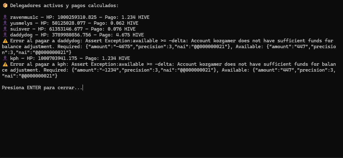This screenshot has width=343, height=158.
Task: Click the user icon on kph's HP line
Action: point(5,58)
